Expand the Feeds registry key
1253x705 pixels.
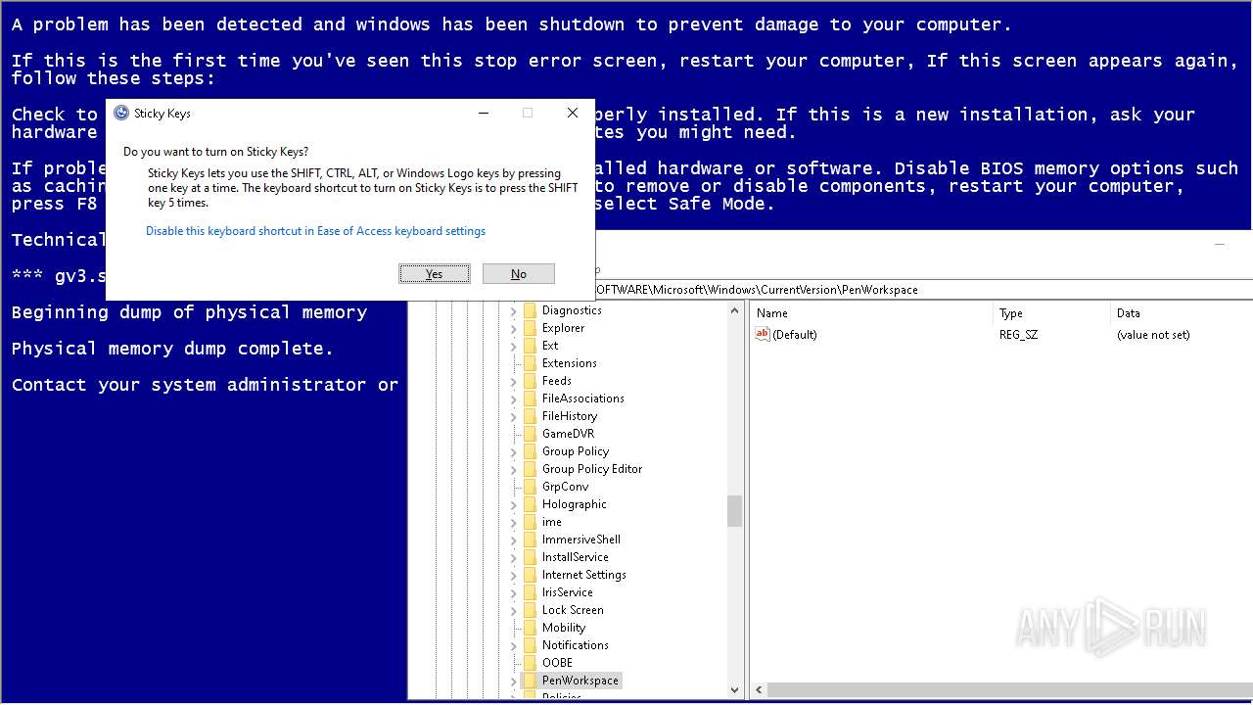coord(513,381)
